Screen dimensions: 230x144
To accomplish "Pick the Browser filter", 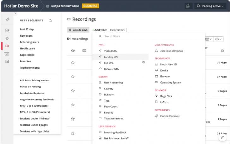I will (x=165, y=76).
